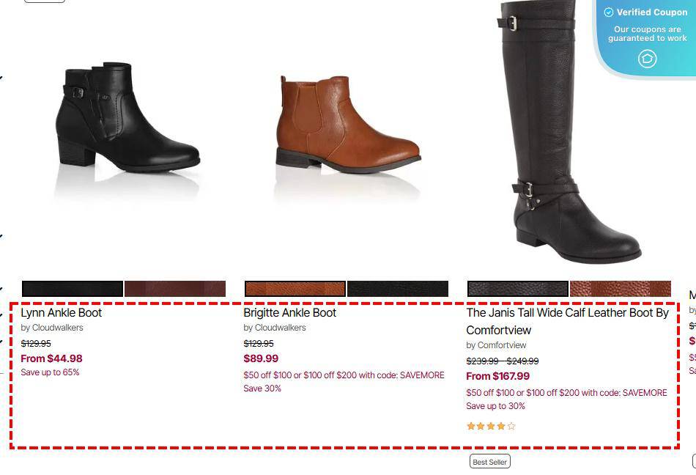Screen dimensions: 696x475
Task: Click by Cloudwalkers under Lynn Ankle Boot
Action: pyautogui.click(x=52, y=328)
